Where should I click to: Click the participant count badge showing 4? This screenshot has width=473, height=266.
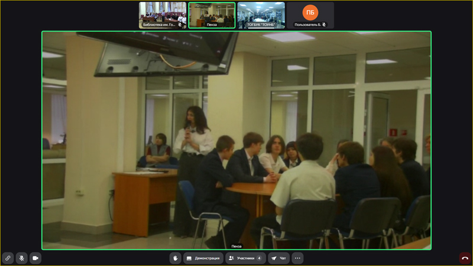click(259, 258)
